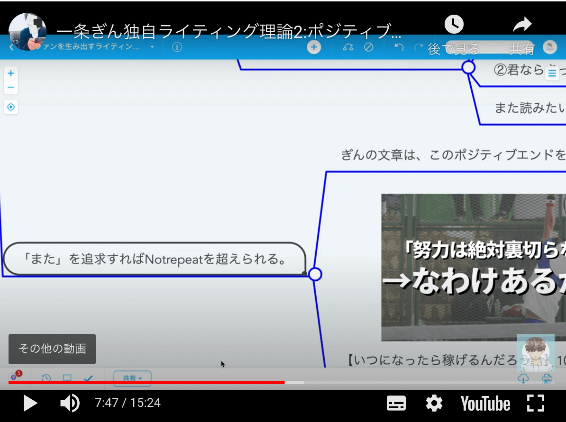Mute the video with the speaker icon

click(x=70, y=403)
